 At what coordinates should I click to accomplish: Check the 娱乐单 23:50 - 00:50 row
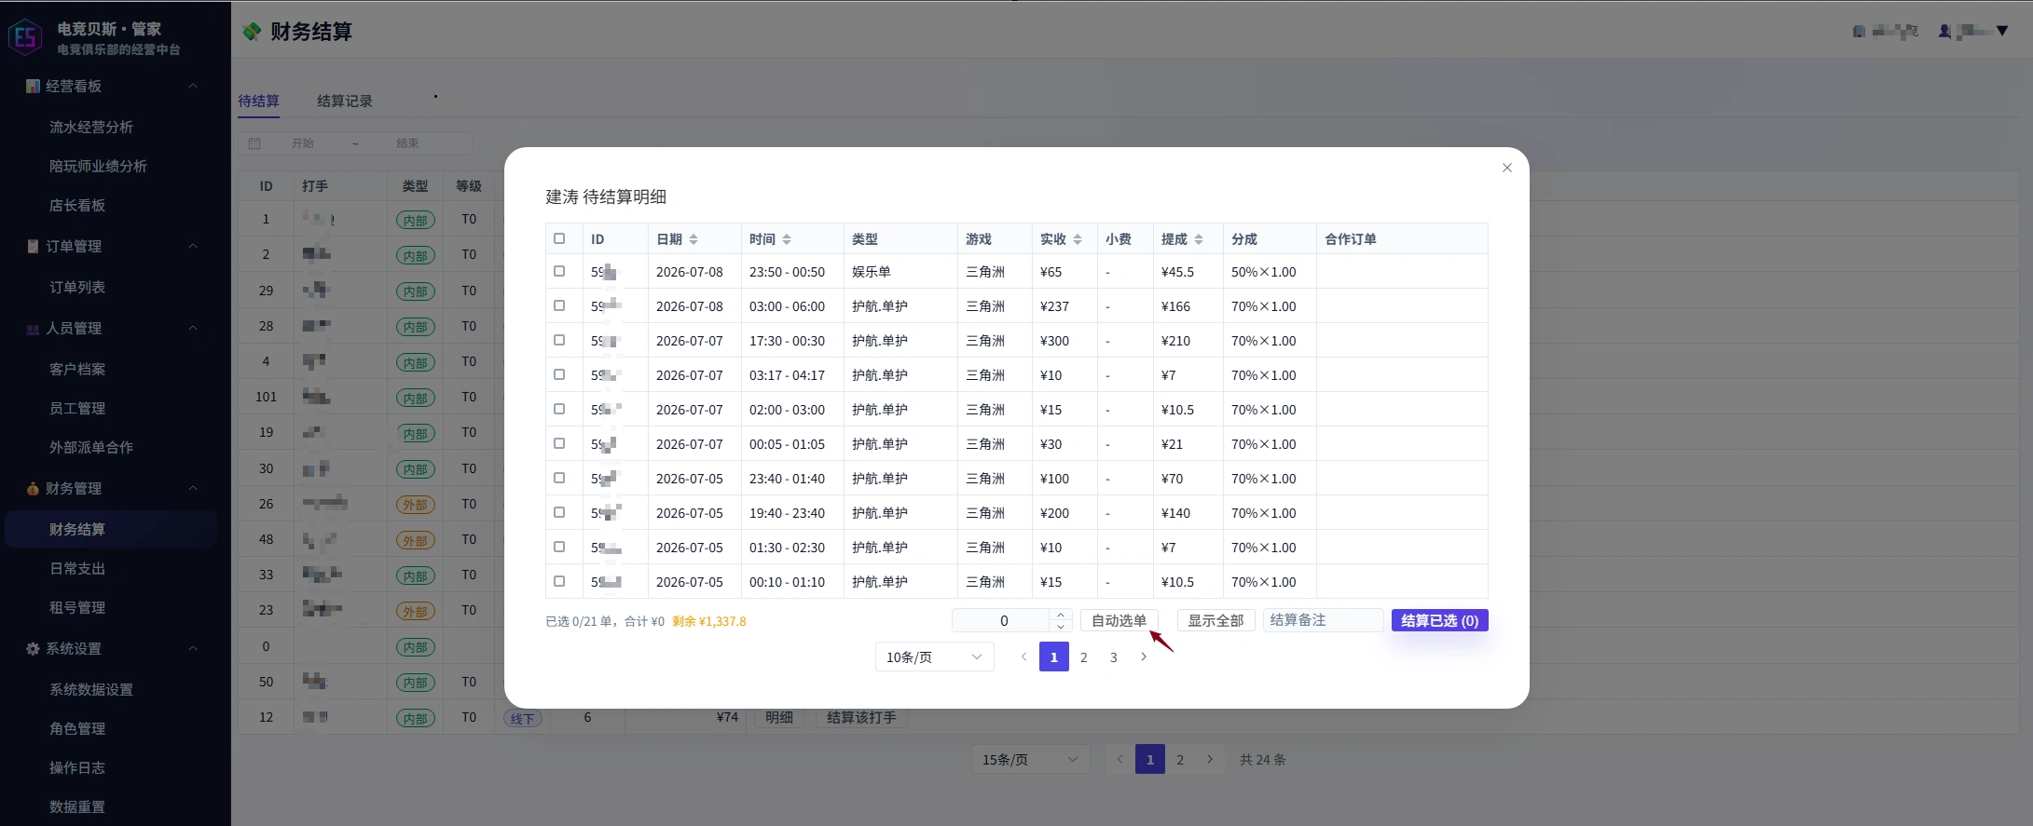pyautogui.click(x=559, y=271)
